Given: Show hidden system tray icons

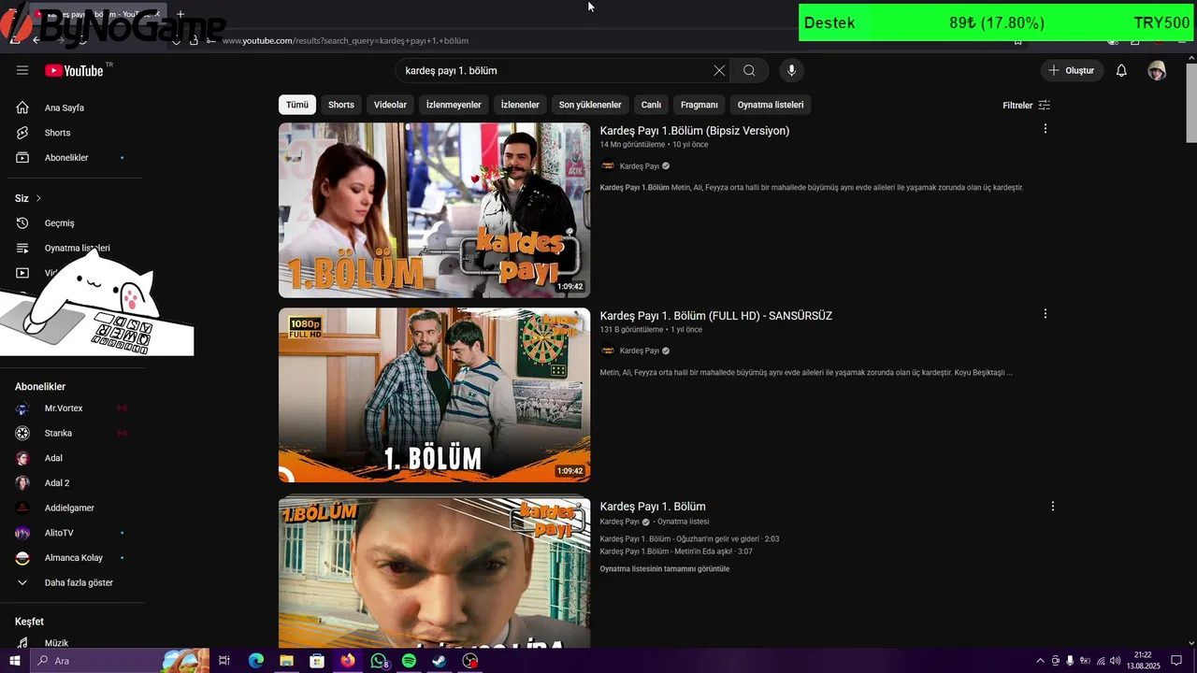Looking at the screenshot, I should (1040, 661).
